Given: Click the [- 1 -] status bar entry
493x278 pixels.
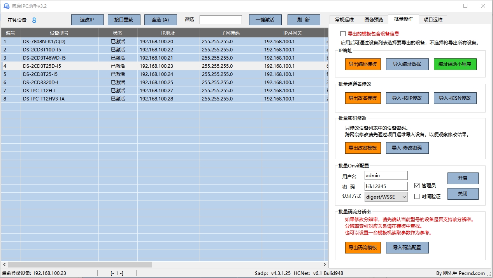Looking at the screenshot, I should (117, 273).
